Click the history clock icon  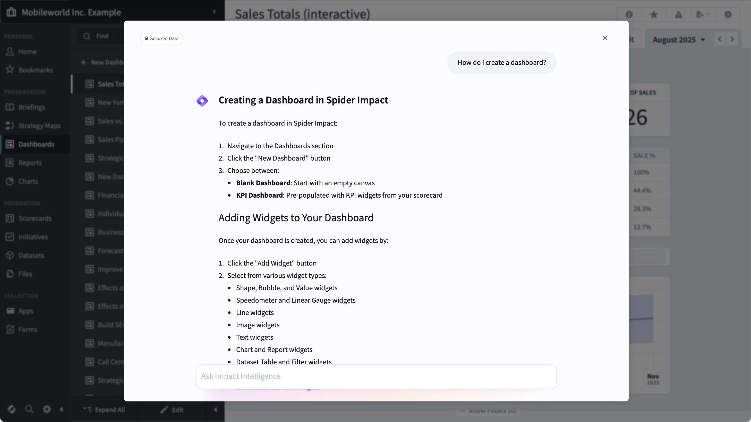[728, 14]
